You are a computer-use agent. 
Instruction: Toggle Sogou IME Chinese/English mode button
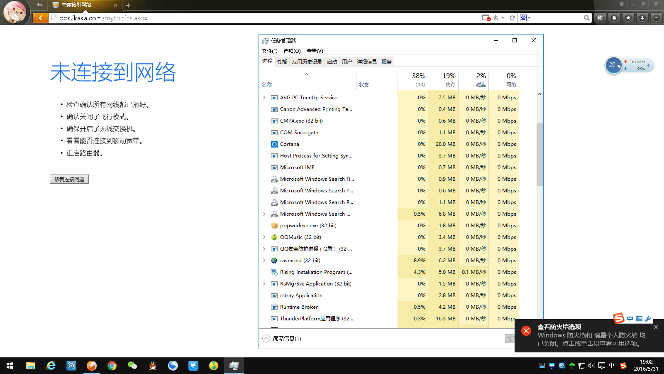tap(630, 319)
